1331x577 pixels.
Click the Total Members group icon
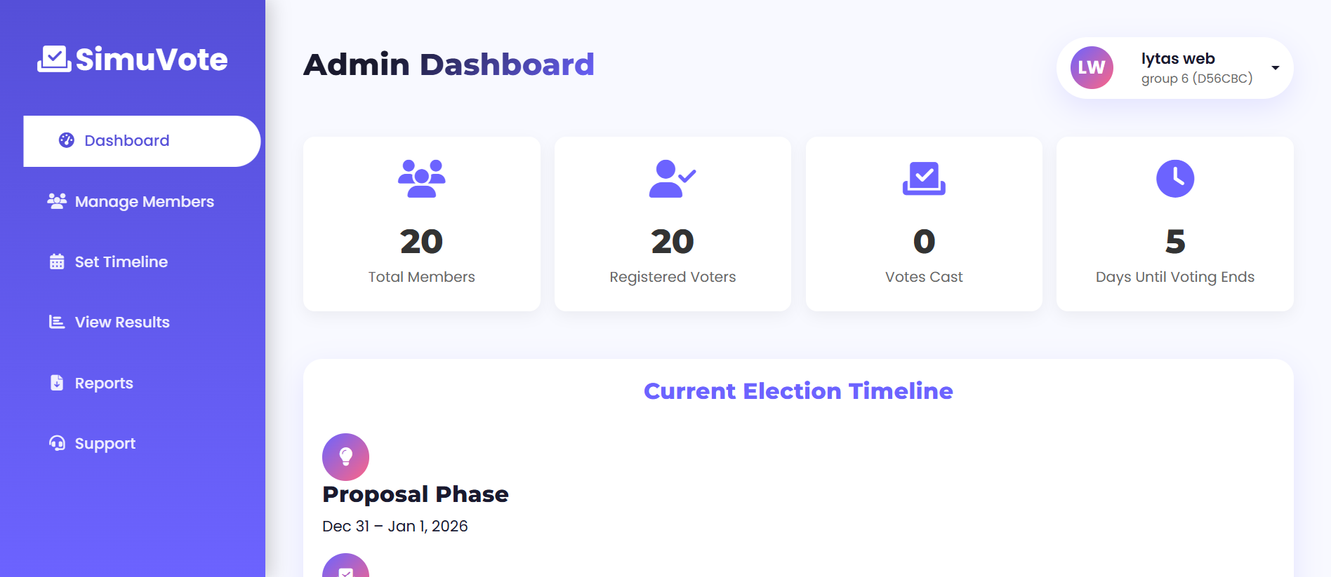421,178
